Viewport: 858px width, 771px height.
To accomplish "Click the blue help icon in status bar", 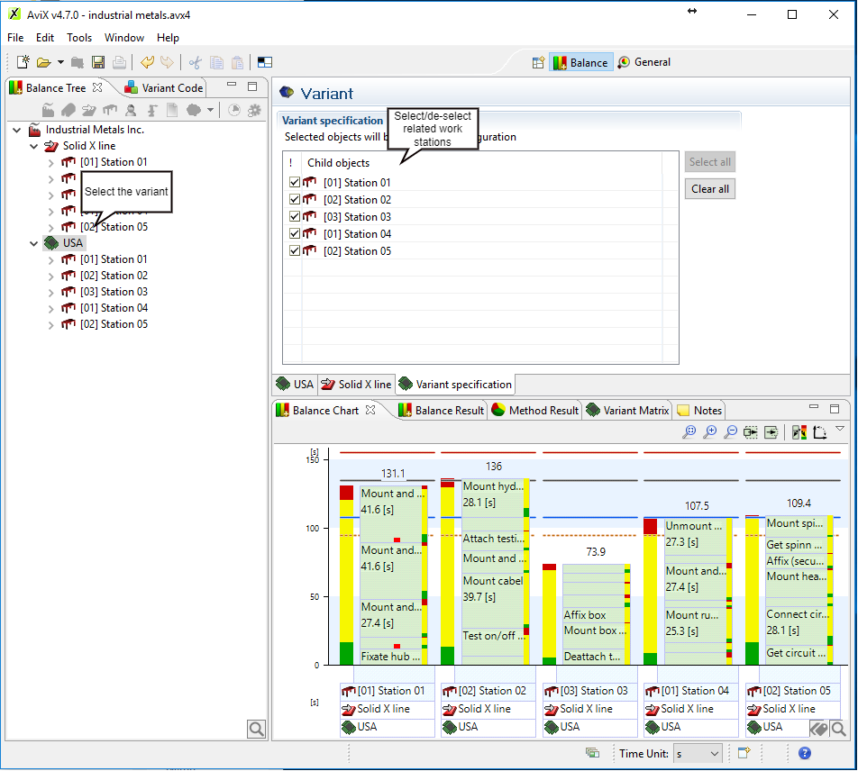I will [805, 753].
